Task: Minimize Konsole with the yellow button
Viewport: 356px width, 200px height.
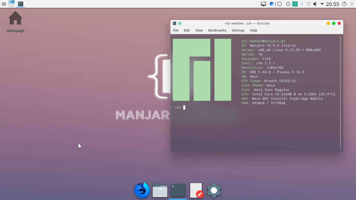Action: (328, 23)
